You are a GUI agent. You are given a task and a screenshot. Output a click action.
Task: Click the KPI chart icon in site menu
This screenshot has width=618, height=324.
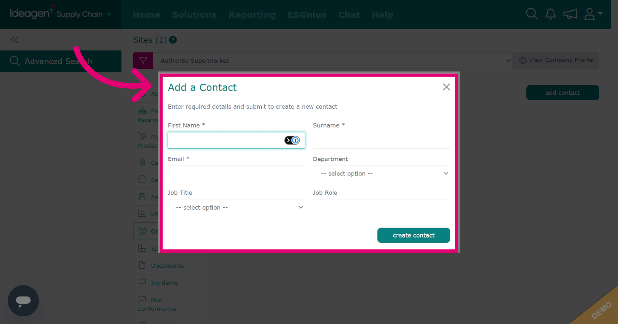point(142,214)
